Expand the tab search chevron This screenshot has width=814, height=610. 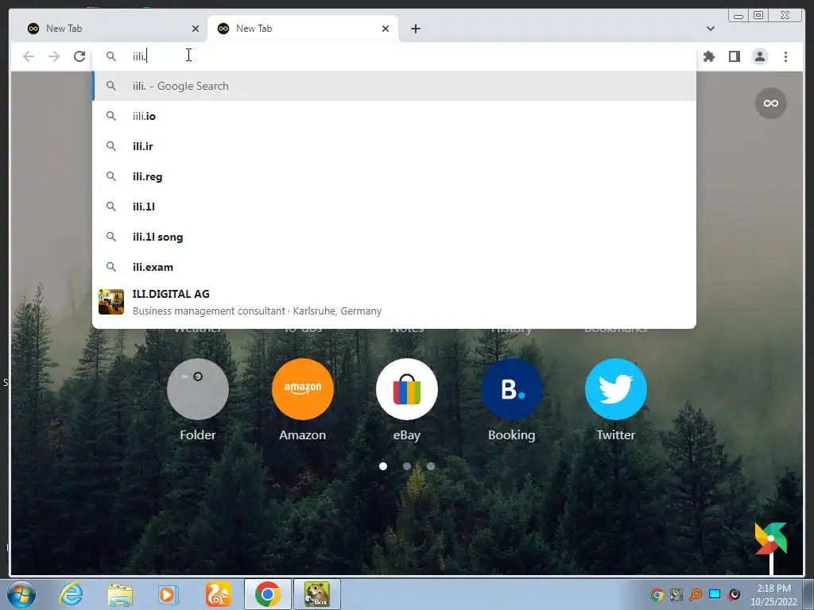[x=710, y=29]
